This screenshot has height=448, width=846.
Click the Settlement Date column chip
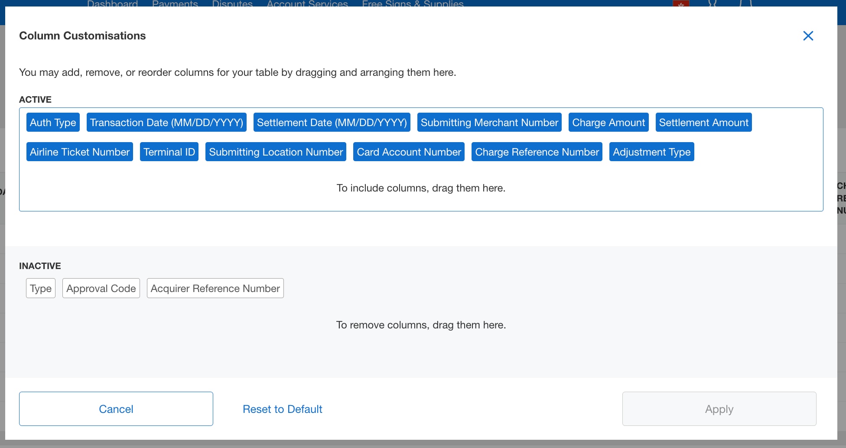pyautogui.click(x=332, y=123)
